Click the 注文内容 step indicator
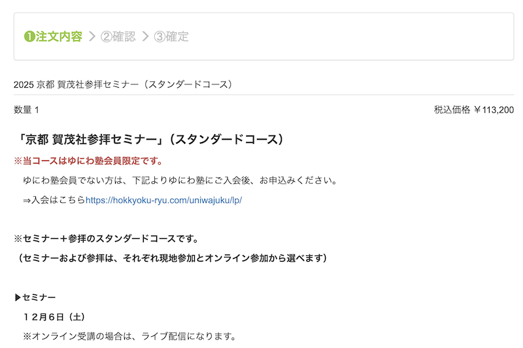This screenshot has height=348, width=523. point(59,37)
